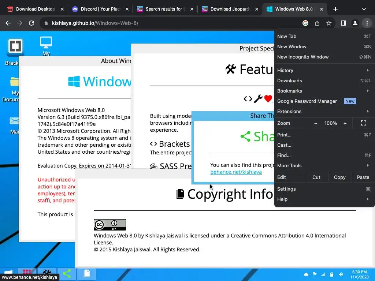This screenshot has height=281, width=375.
Task: Close the Windows Web 8.0 tab
Action: tap(322, 9)
